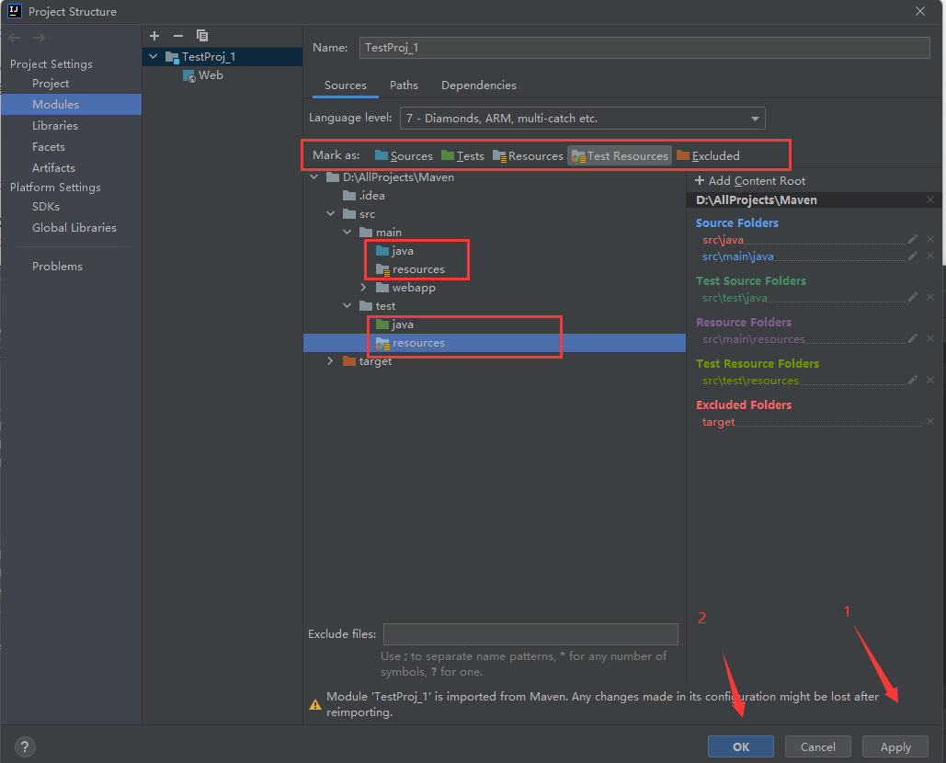Edit properties of src\main\java folder
The height and width of the screenshot is (763, 946).
[913, 256]
